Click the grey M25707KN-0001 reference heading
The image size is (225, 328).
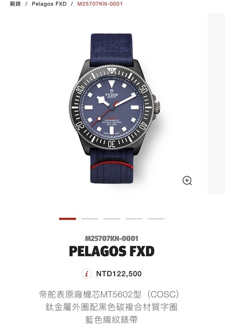tap(112, 238)
